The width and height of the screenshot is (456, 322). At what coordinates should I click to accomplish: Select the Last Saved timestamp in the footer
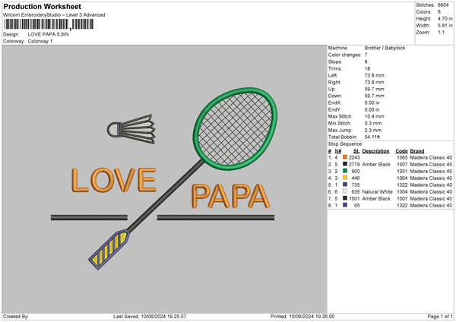point(150,316)
